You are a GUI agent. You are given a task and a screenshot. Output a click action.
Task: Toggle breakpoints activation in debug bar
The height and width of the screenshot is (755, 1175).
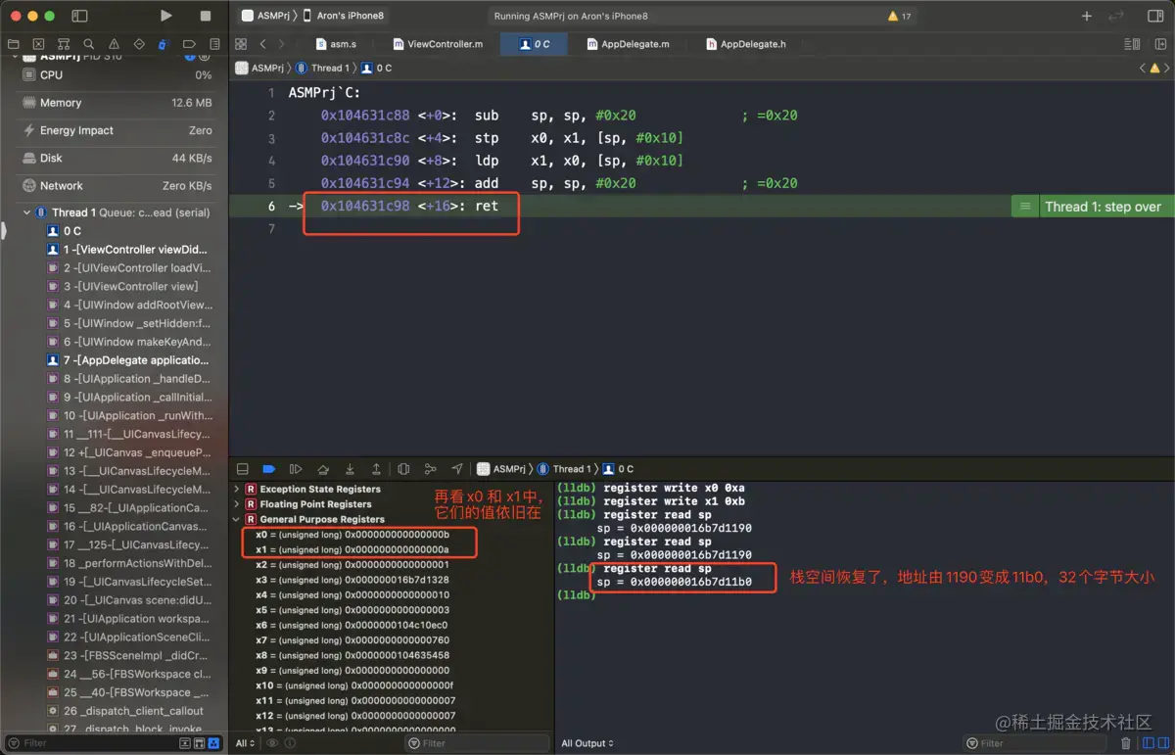(x=268, y=469)
